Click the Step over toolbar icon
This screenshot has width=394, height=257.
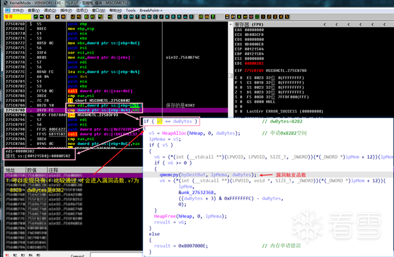(x=79, y=17)
